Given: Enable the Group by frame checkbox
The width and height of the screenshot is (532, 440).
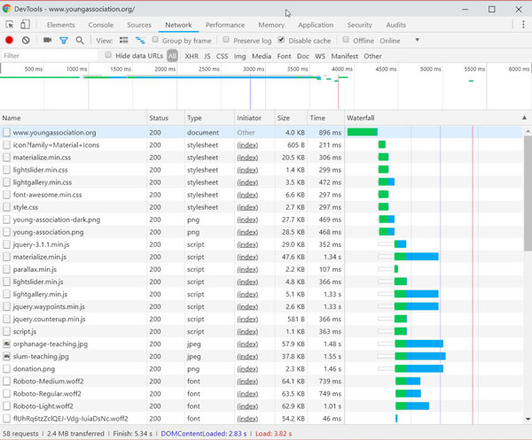Looking at the screenshot, I should click(x=155, y=41).
